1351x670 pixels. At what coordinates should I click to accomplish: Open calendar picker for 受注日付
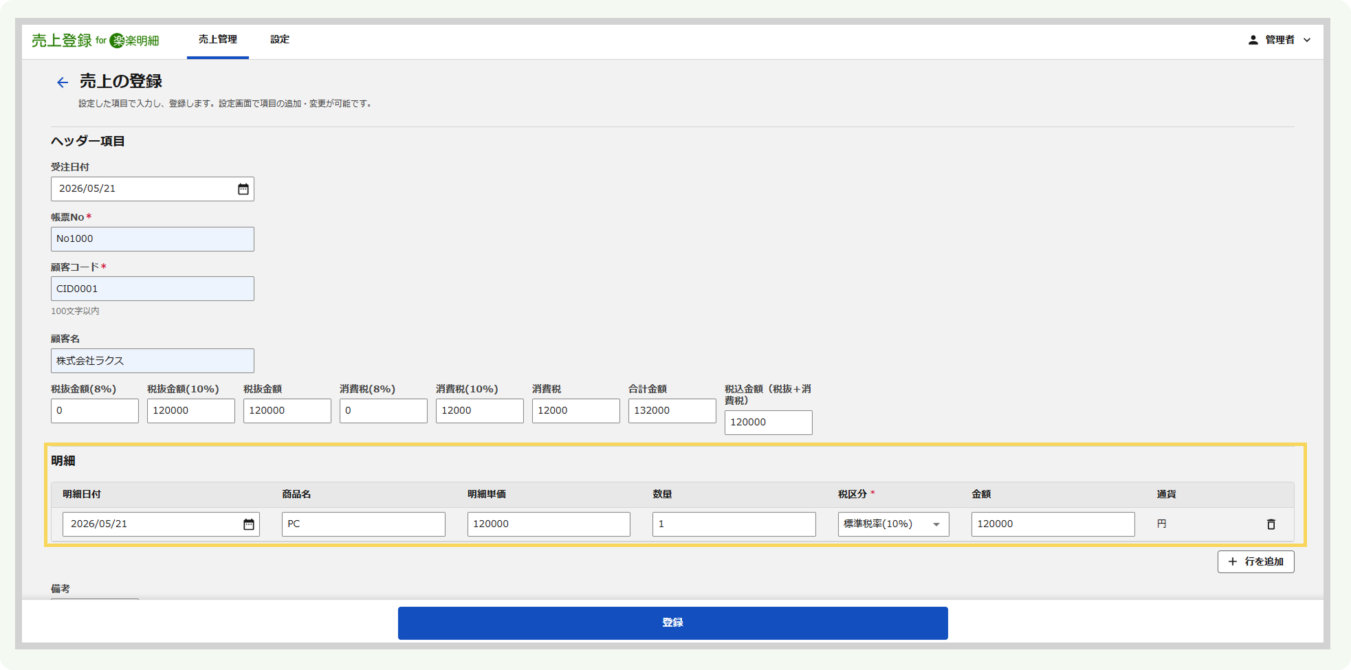coord(243,189)
